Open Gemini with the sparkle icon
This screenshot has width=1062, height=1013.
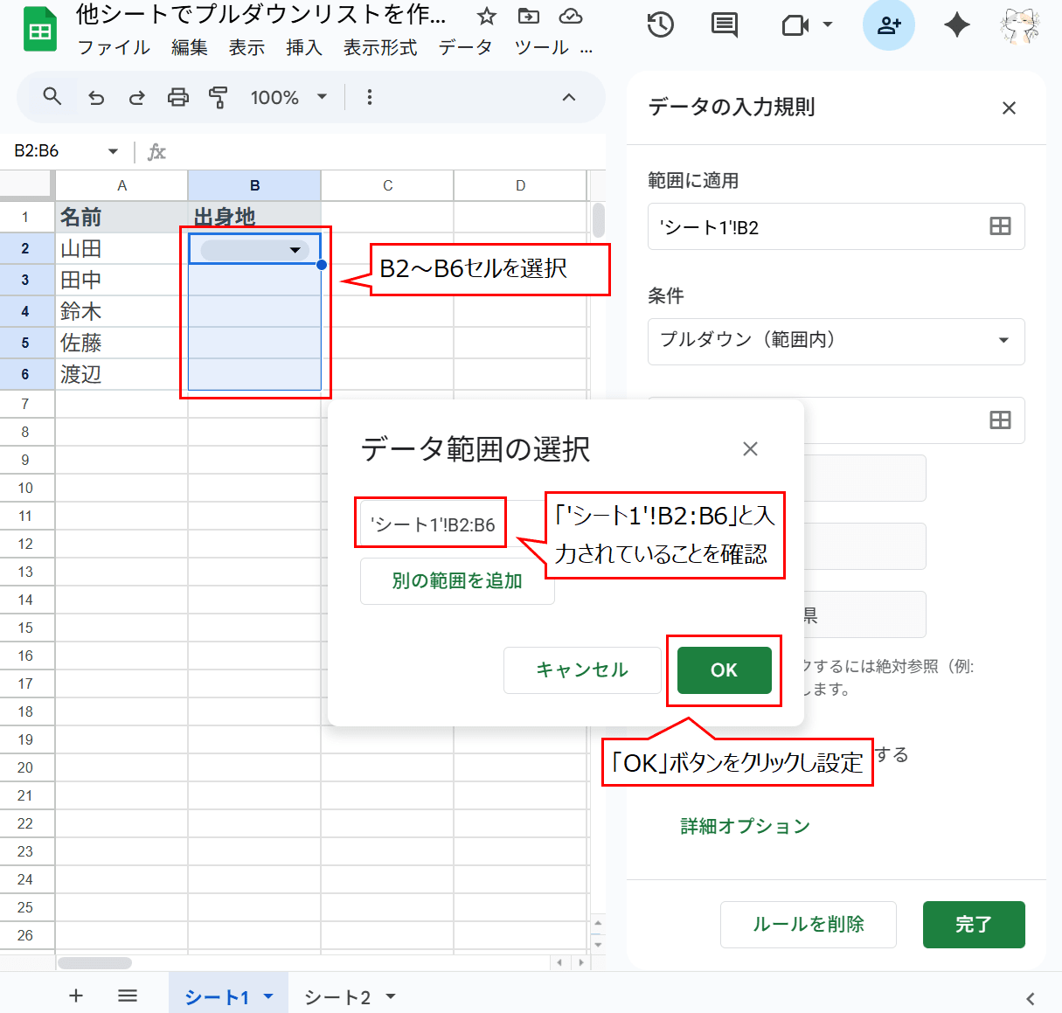tap(956, 25)
